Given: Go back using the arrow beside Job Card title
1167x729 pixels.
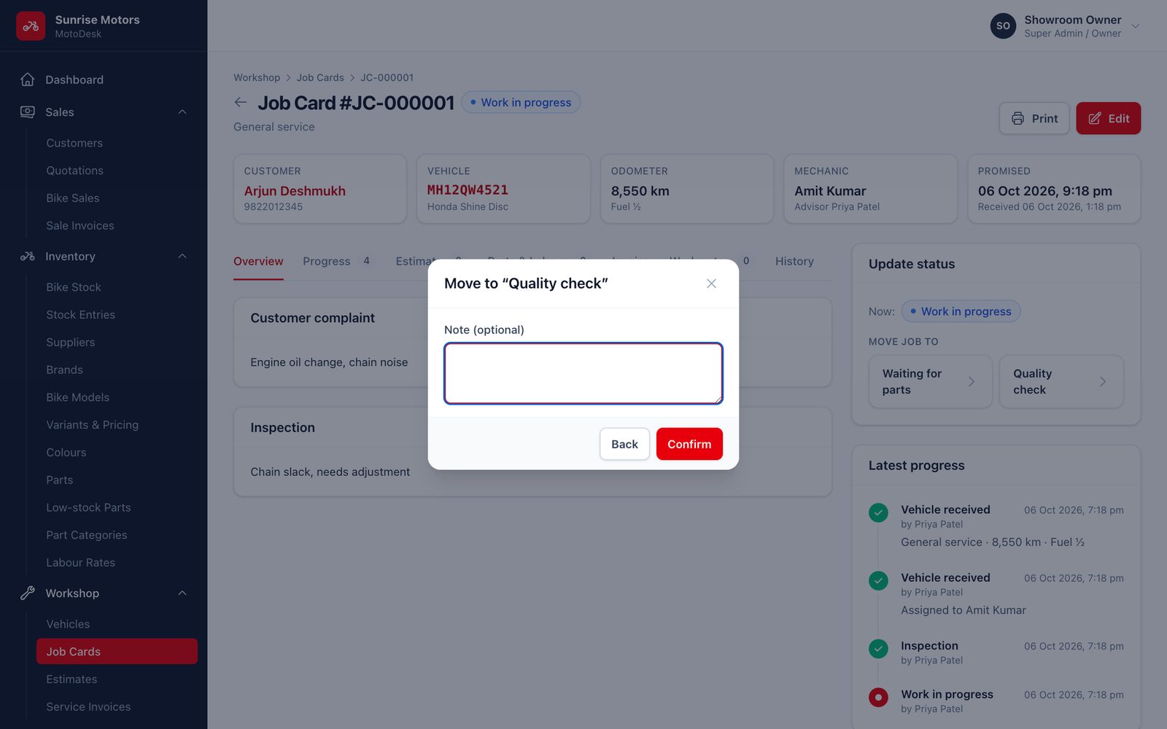Looking at the screenshot, I should click(241, 103).
